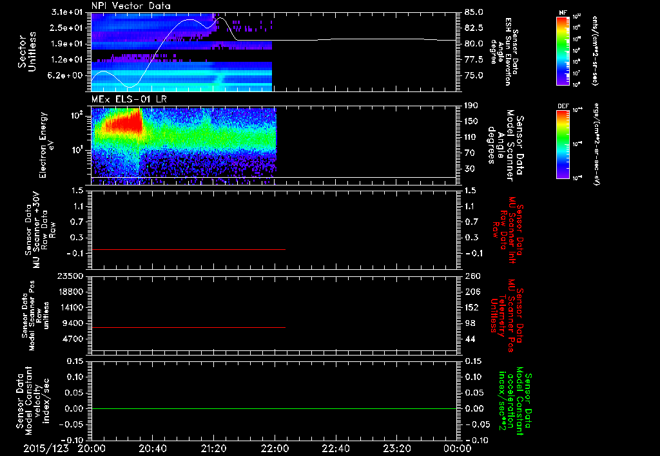This screenshot has width=660, height=456.
Task: Click the 'Model Scanner Pos Raw' axis title
Action: point(35,316)
